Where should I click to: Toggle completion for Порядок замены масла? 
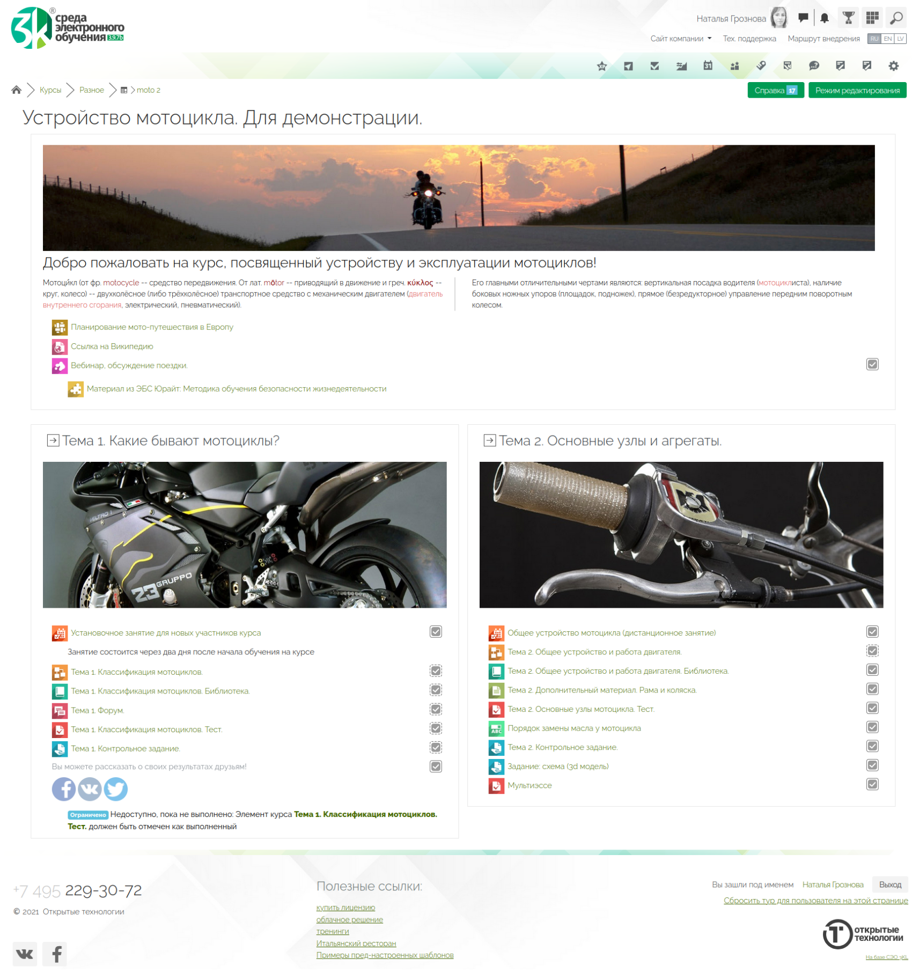872,727
